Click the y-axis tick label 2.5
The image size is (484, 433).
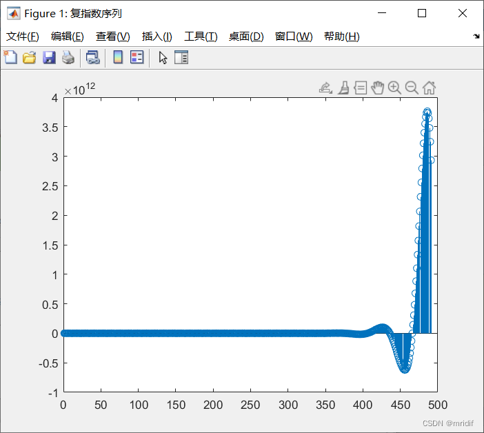pyautogui.click(x=50, y=186)
